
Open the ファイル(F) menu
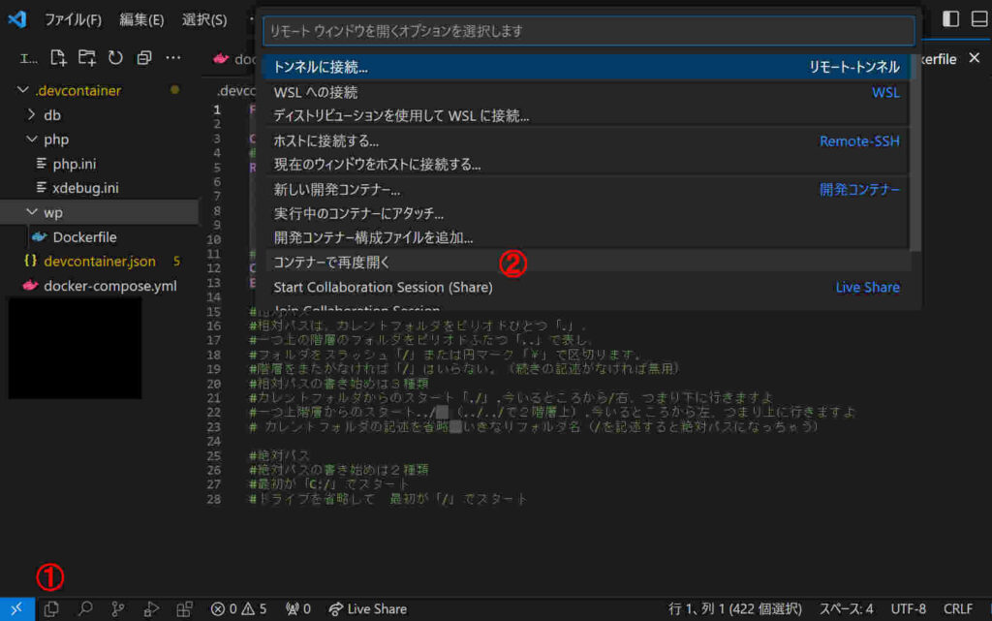coord(73,19)
